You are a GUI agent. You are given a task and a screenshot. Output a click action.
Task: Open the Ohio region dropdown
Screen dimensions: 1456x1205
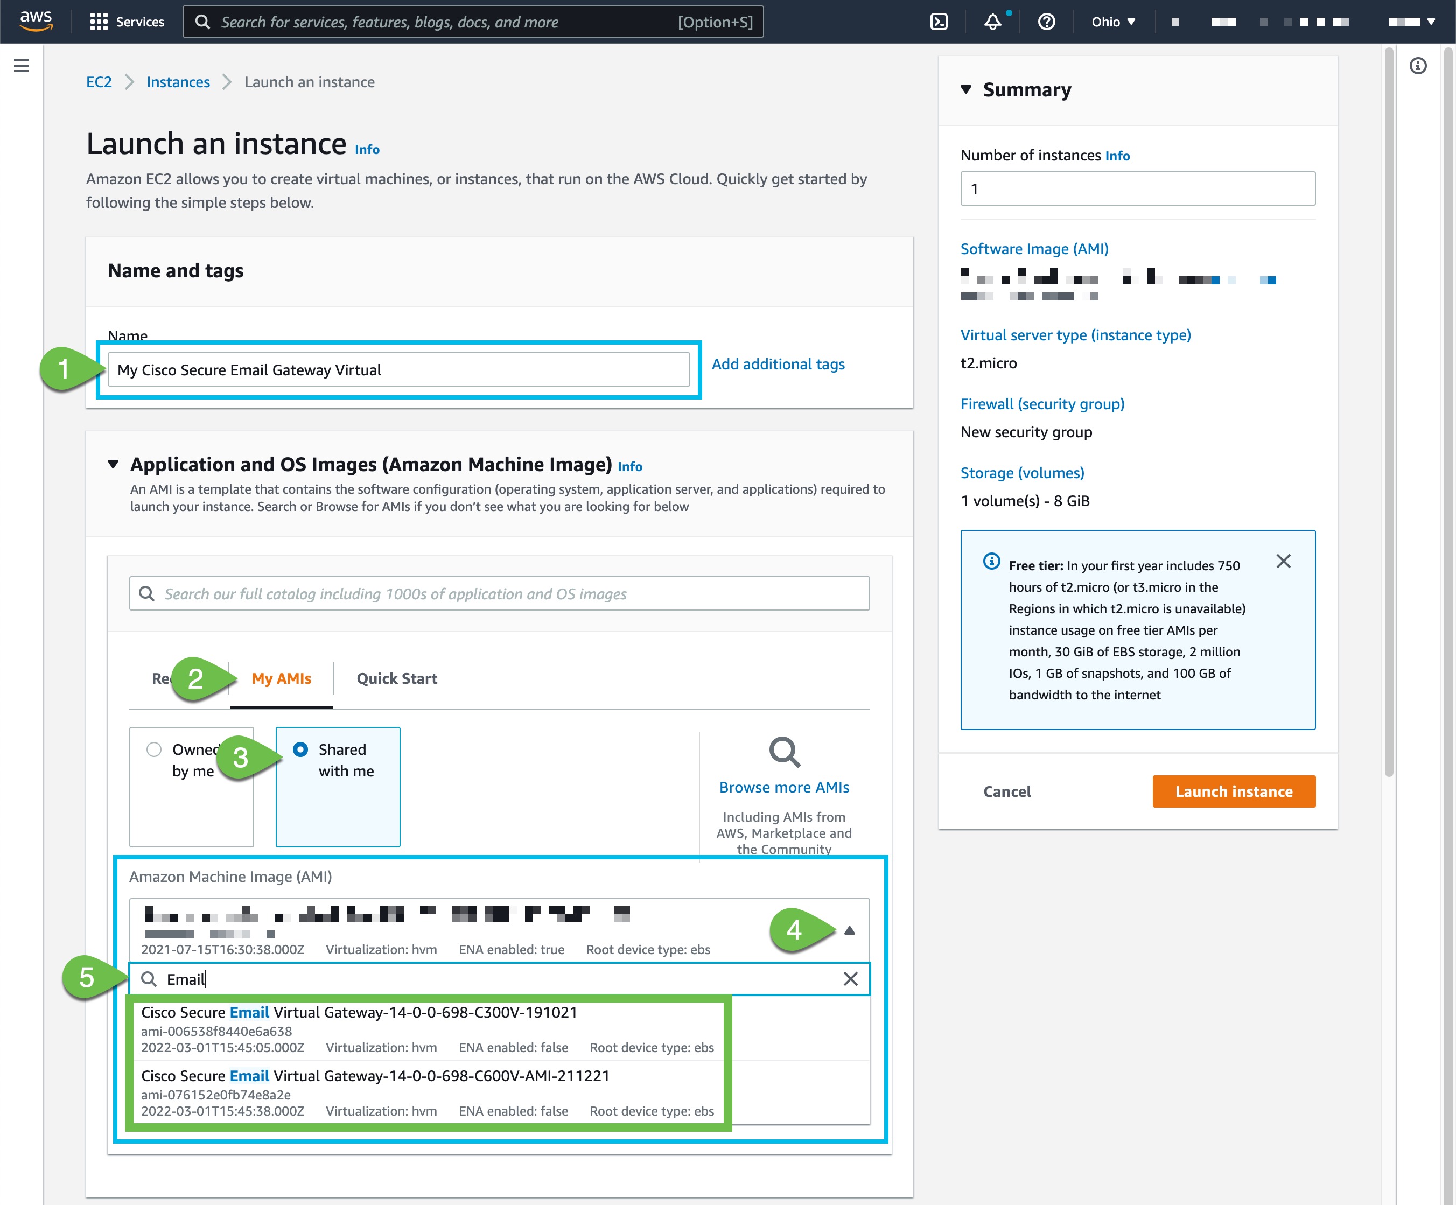coord(1113,22)
